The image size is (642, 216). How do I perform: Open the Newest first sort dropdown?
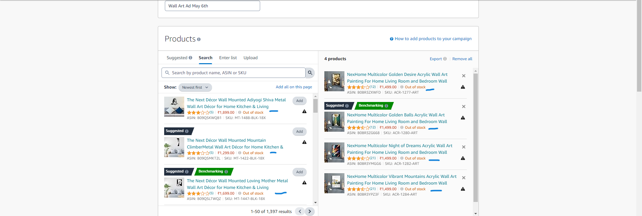(x=195, y=88)
